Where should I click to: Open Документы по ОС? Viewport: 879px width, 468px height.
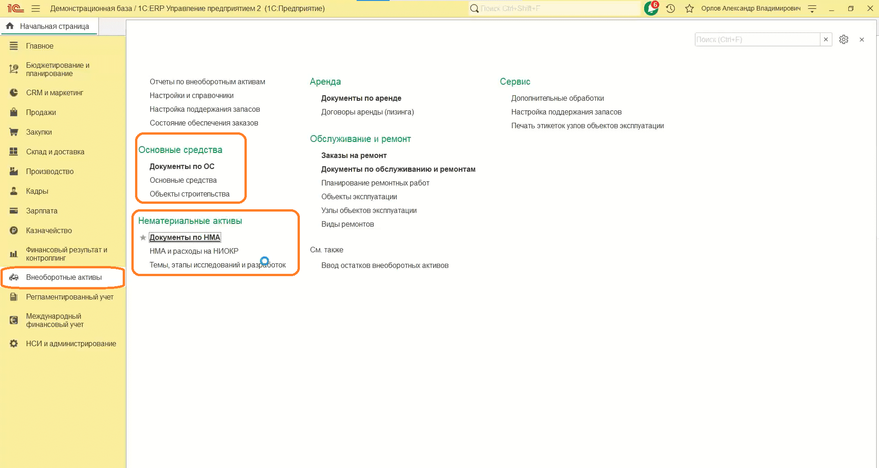point(182,166)
